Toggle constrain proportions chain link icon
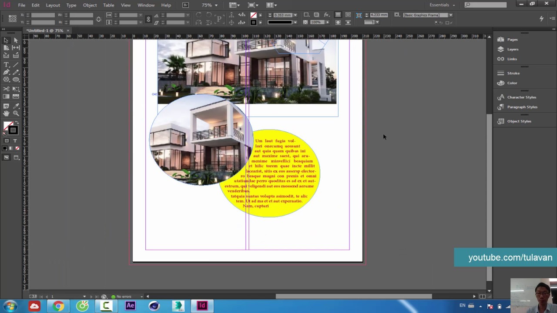557x313 pixels. click(148, 19)
